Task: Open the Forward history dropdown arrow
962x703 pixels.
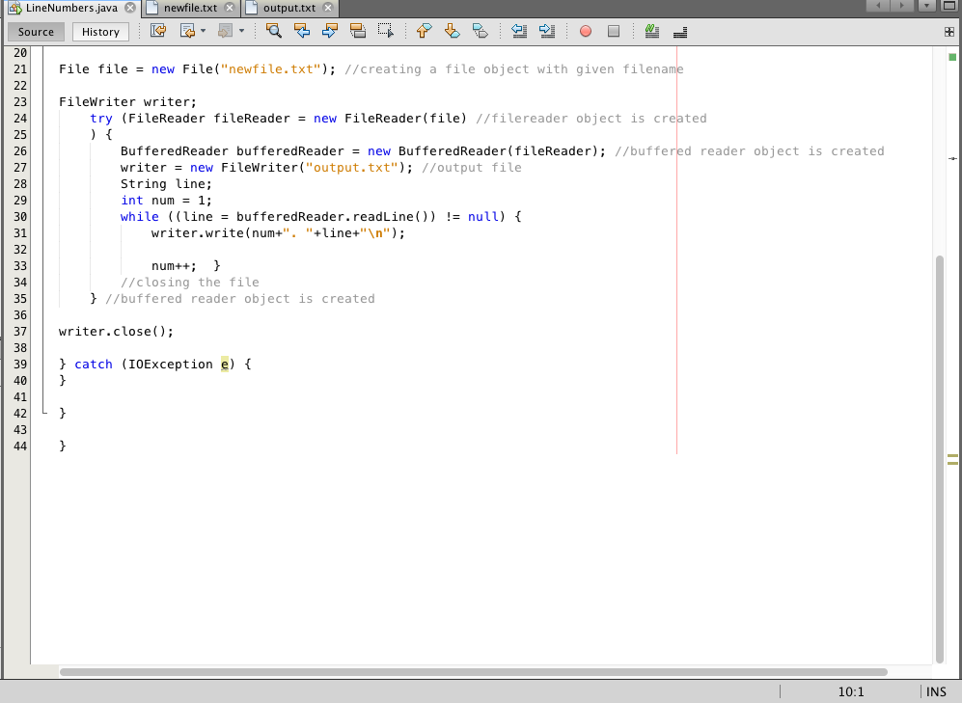Action: click(x=242, y=31)
